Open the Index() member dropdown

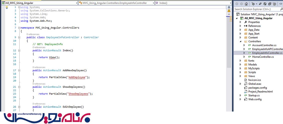coord(230,3)
